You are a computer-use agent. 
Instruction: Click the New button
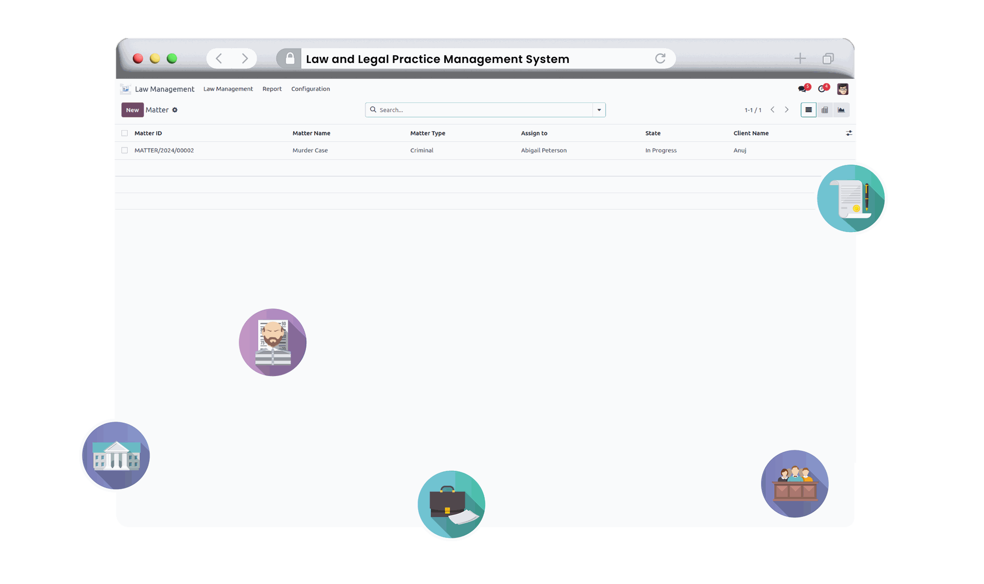tap(132, 110)
